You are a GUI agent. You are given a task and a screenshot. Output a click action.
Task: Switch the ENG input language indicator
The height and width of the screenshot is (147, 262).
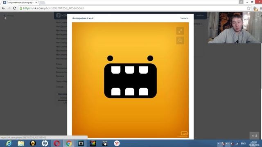pyautogui.click(x=243, y=143)
